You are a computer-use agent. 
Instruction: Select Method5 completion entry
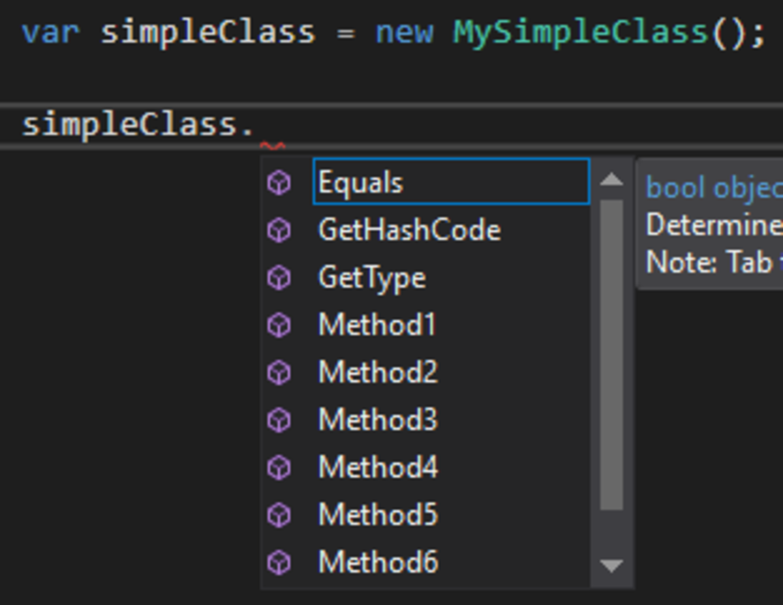(378, 515)
